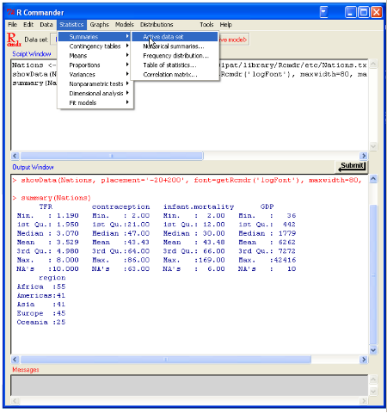387x413 pixels.
Task: Click output window scroll-down arrow
Action: pos(373,350)
